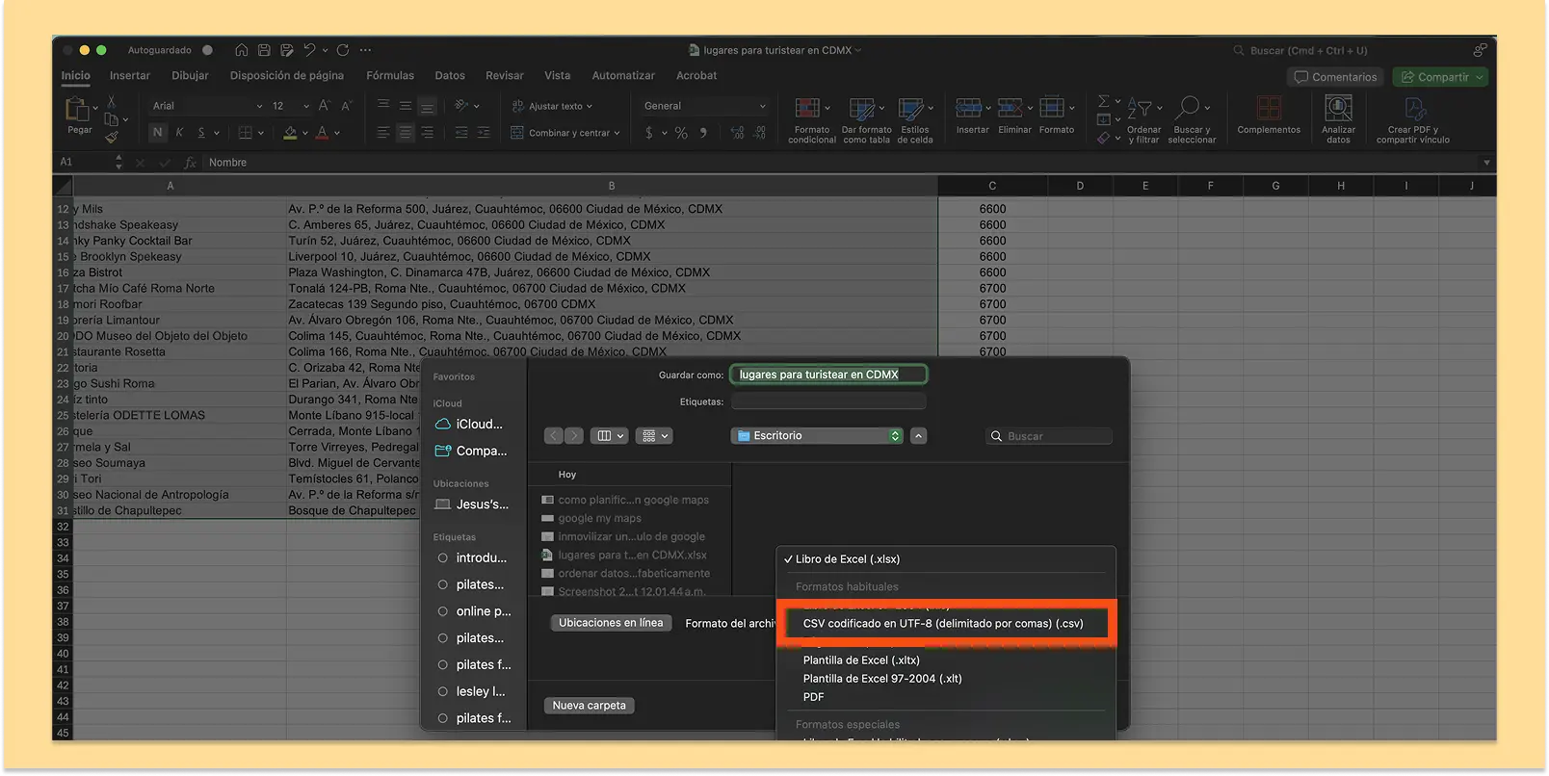Toggle center horizontal alignment
This screenshot has width=1549, height=776.
406,133
